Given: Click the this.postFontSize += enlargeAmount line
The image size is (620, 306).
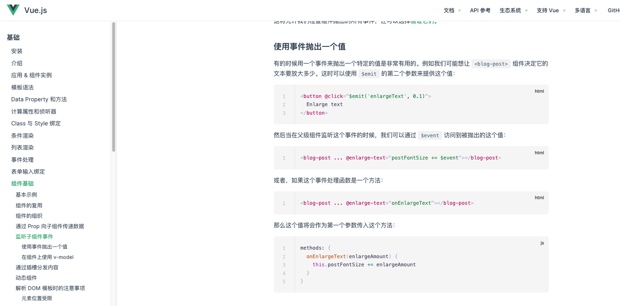Looking at the screenshot, I should coord(364,265).
